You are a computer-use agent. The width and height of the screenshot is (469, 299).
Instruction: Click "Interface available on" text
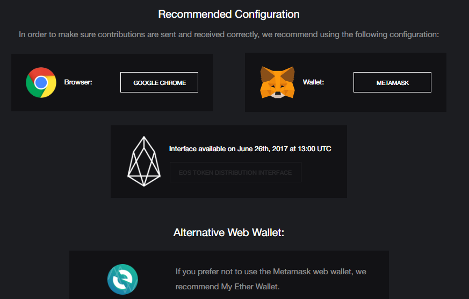pyautogui.click(x=201, y=148)
